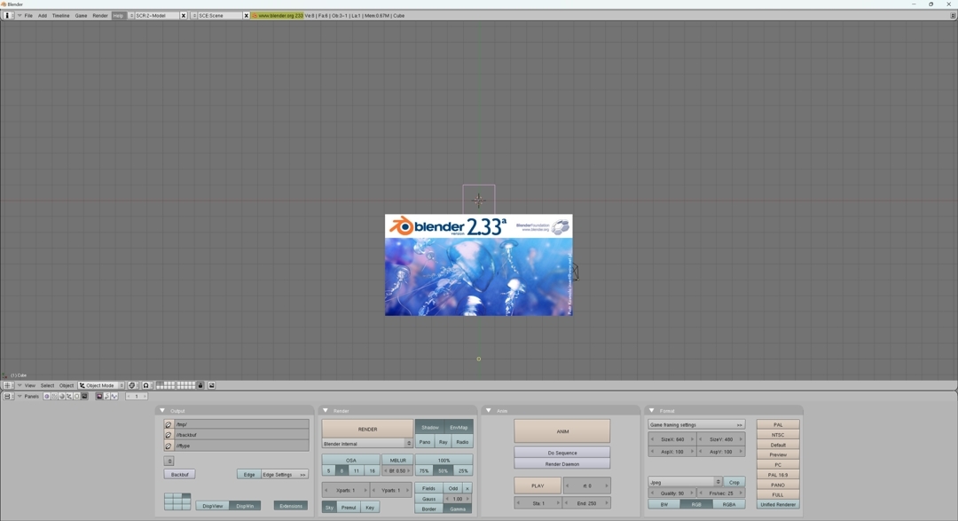Open the SCR:2-Model screen browse dropdown
This screenshot has width=958, height=521.
tap(130, 15)
